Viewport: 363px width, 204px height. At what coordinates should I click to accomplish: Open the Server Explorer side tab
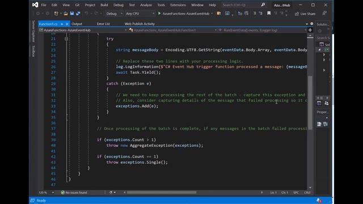pyautogui.click(x=33, y=31)
